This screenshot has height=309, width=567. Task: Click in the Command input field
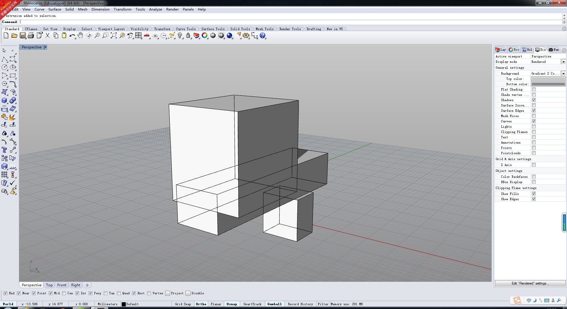pyautogui.click(x=291, y=22)
